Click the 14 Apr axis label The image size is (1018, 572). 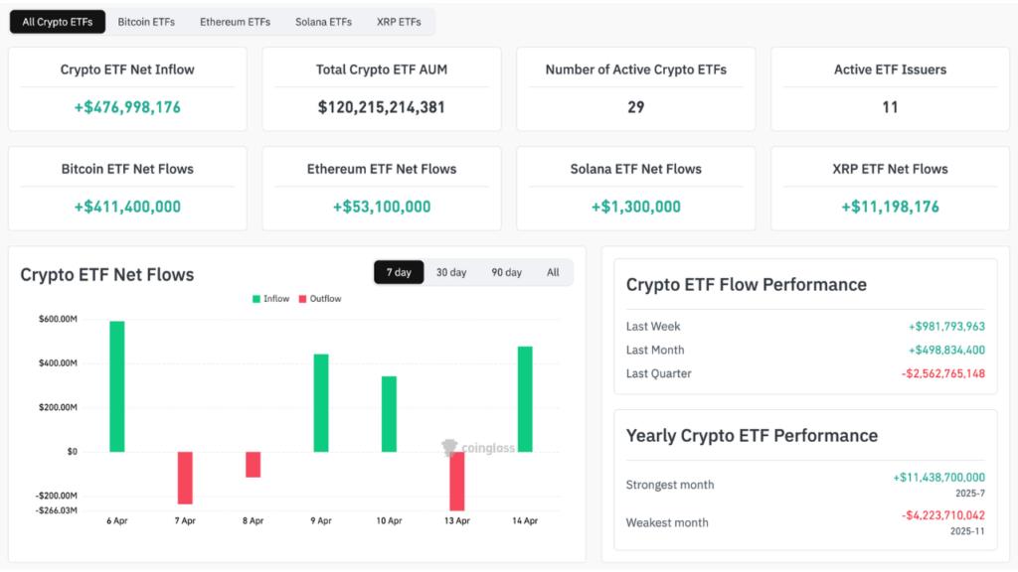pyautogui.click(x=523, y=519)
